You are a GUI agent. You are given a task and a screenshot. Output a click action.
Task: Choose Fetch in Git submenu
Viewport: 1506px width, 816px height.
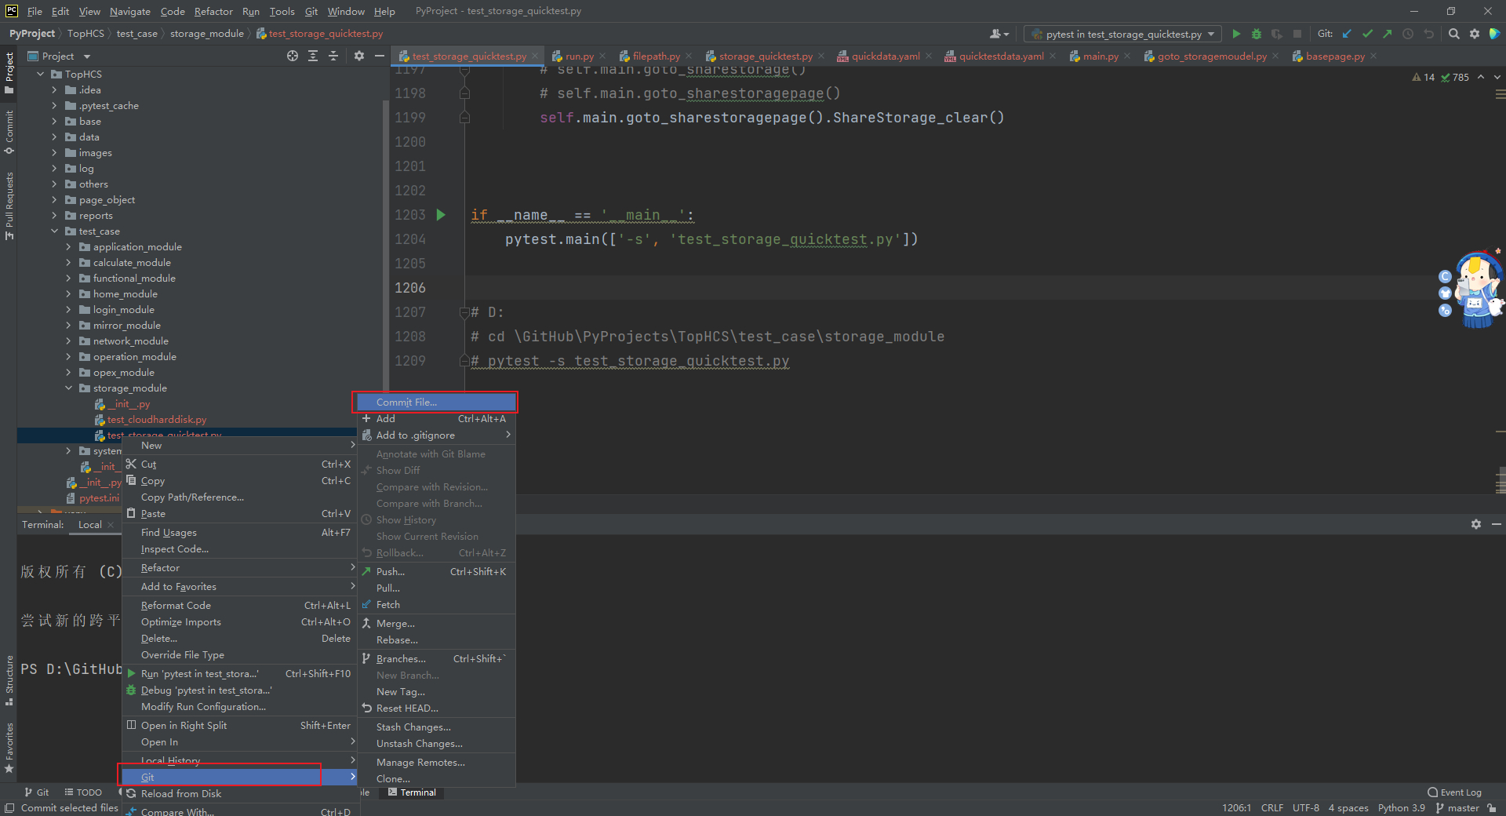click(x=436, y=605)
